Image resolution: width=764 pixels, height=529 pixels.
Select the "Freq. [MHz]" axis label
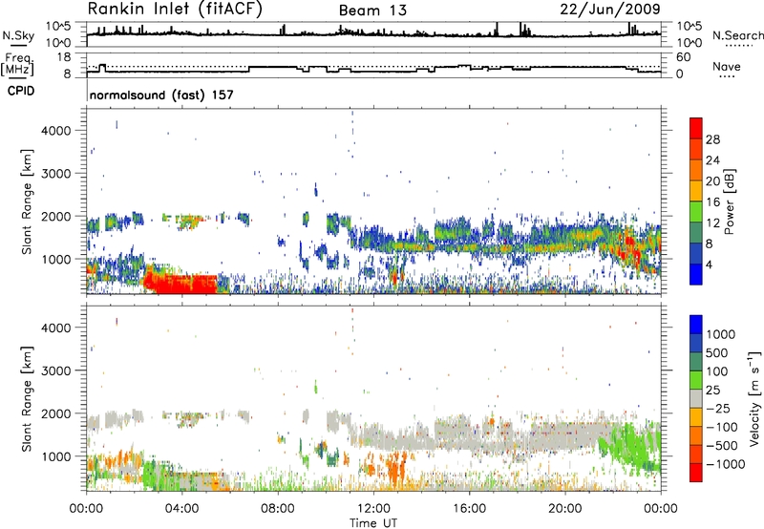pos(18,64)
